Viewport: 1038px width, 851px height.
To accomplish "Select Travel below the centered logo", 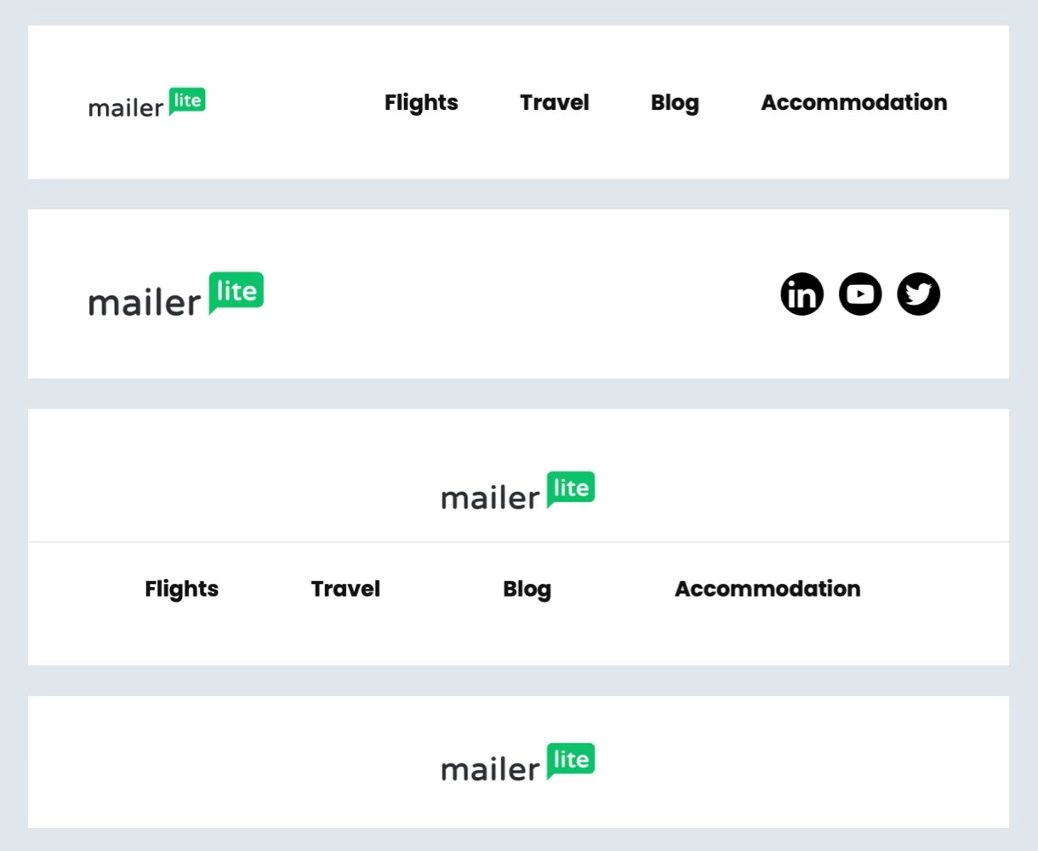I will click(x=345, y=589).
